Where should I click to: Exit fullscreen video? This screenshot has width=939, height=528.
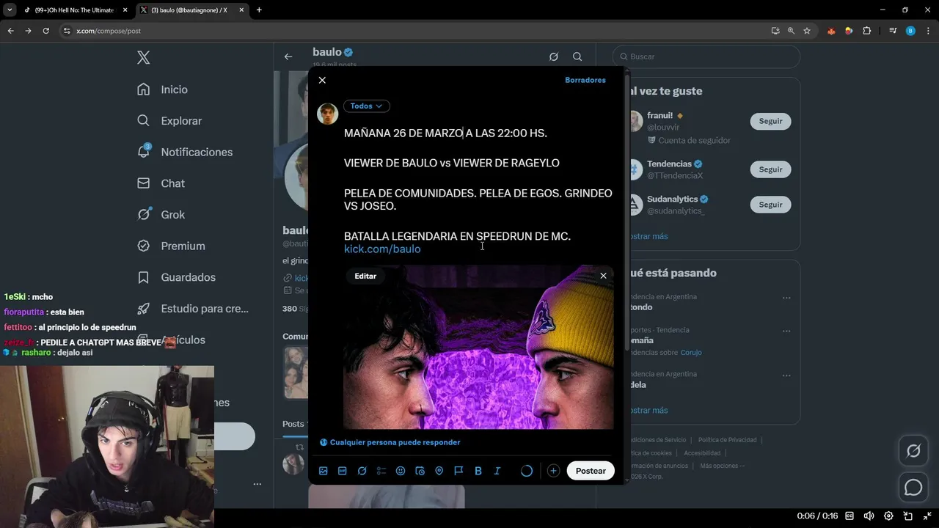pyautogui.click(x=927, y=516)
